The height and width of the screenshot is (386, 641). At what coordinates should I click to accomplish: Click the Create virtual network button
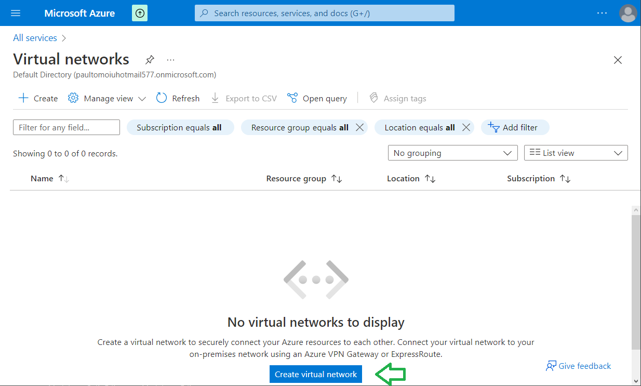[x=316, y=374]
